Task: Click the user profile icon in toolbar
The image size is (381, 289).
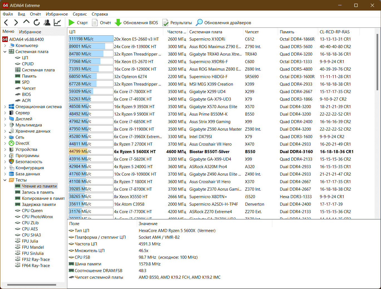Action: [47, 23]
